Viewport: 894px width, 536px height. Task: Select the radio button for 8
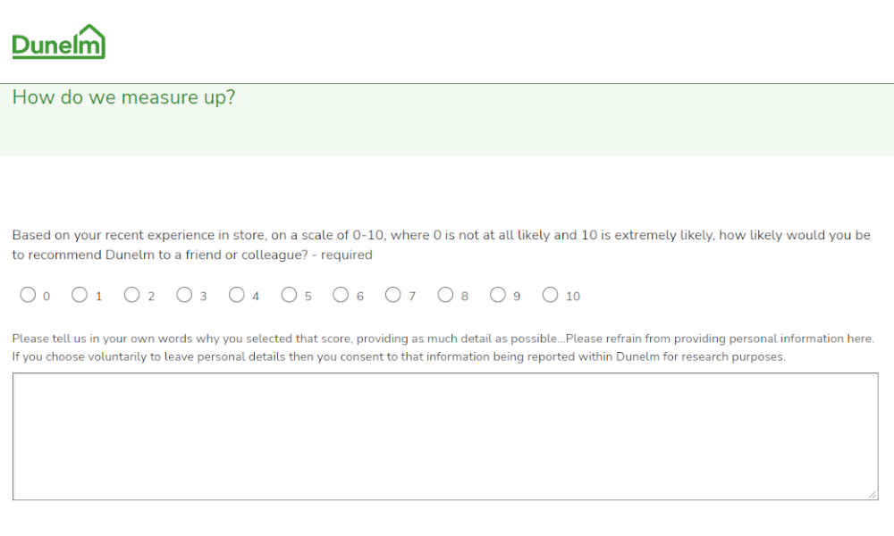pyautogui.click(x=445, y=295)
